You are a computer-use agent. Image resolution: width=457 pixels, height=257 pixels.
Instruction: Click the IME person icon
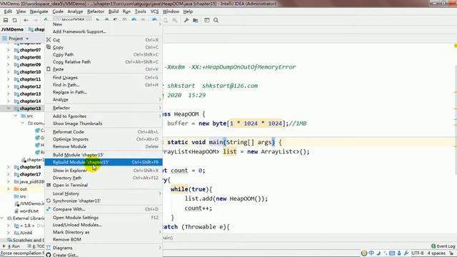399,253
